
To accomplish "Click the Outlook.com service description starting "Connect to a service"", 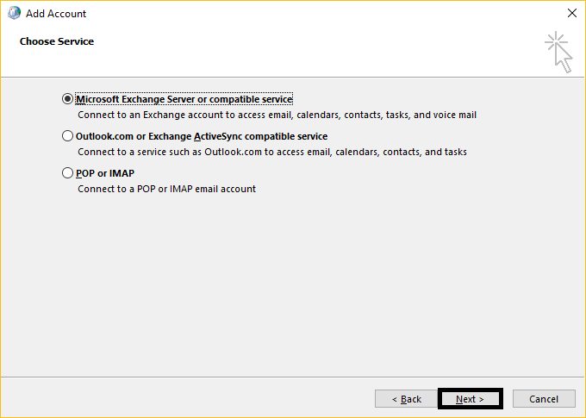I will tap(272, 152).
